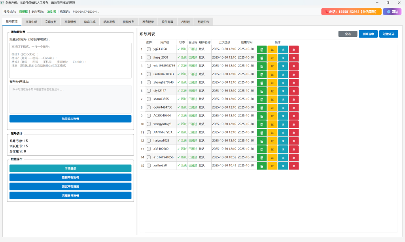Viewport: 405px width, 242px height.
Task: Select the checkbox next to shanci3565
Action: point(149,99)
